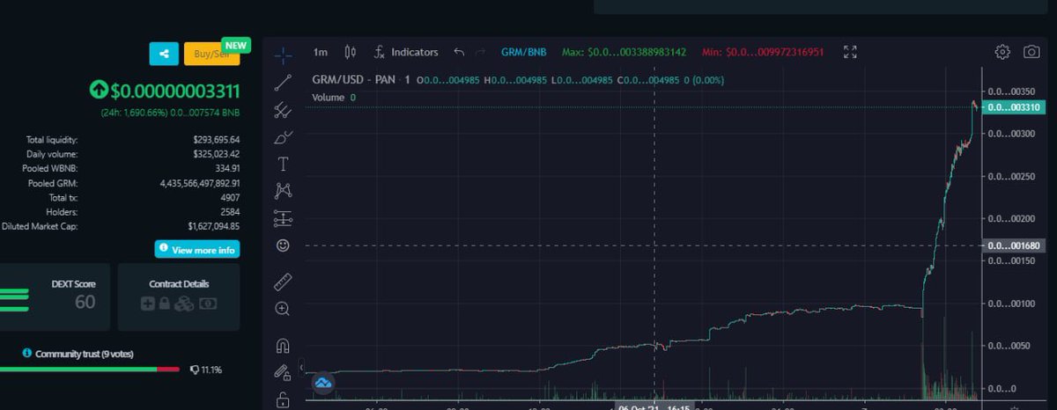The image size is (1057, 410).
Task: Take a chart snapshot with camera icon
Action: pos(1031,52)
